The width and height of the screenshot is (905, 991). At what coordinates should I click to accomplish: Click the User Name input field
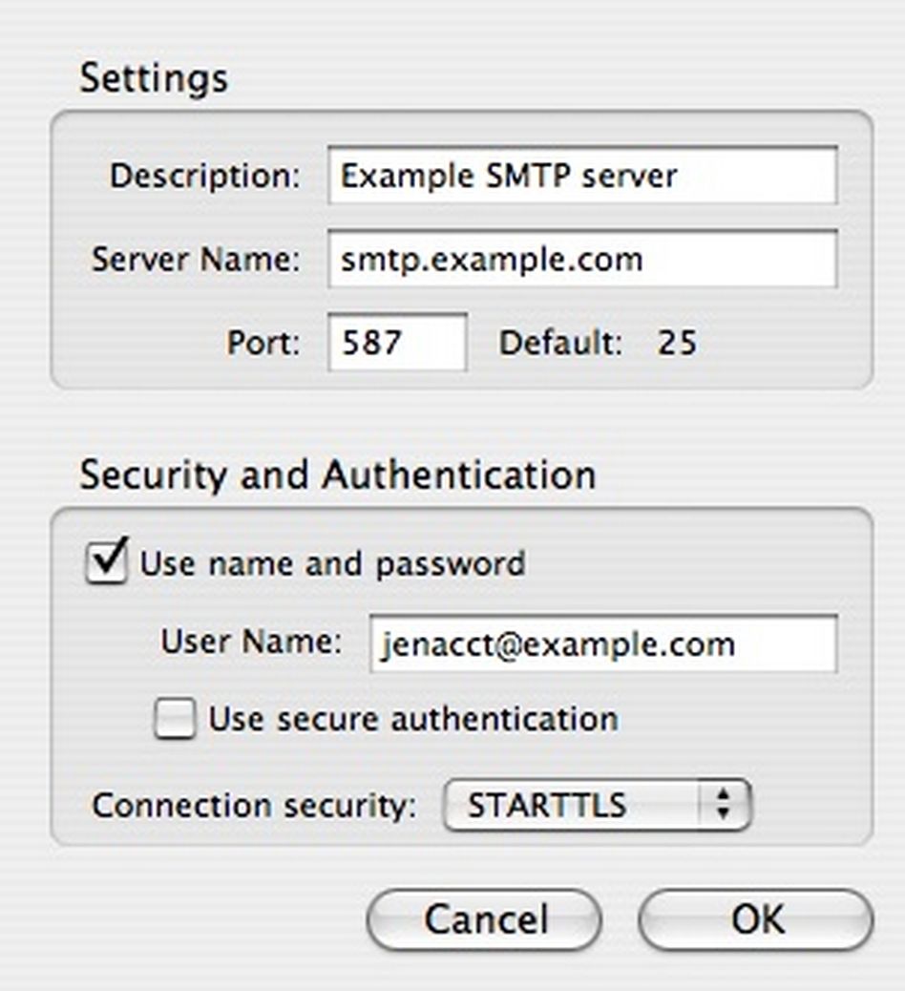coord(603,644)
